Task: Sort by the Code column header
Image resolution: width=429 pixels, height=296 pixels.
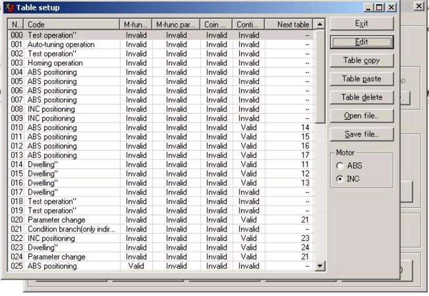Action: tap(72, 25)
